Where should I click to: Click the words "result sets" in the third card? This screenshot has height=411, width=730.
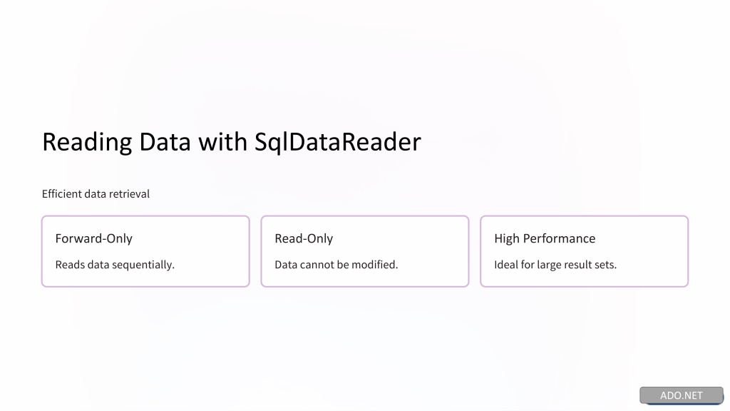[x=590, y=265]
